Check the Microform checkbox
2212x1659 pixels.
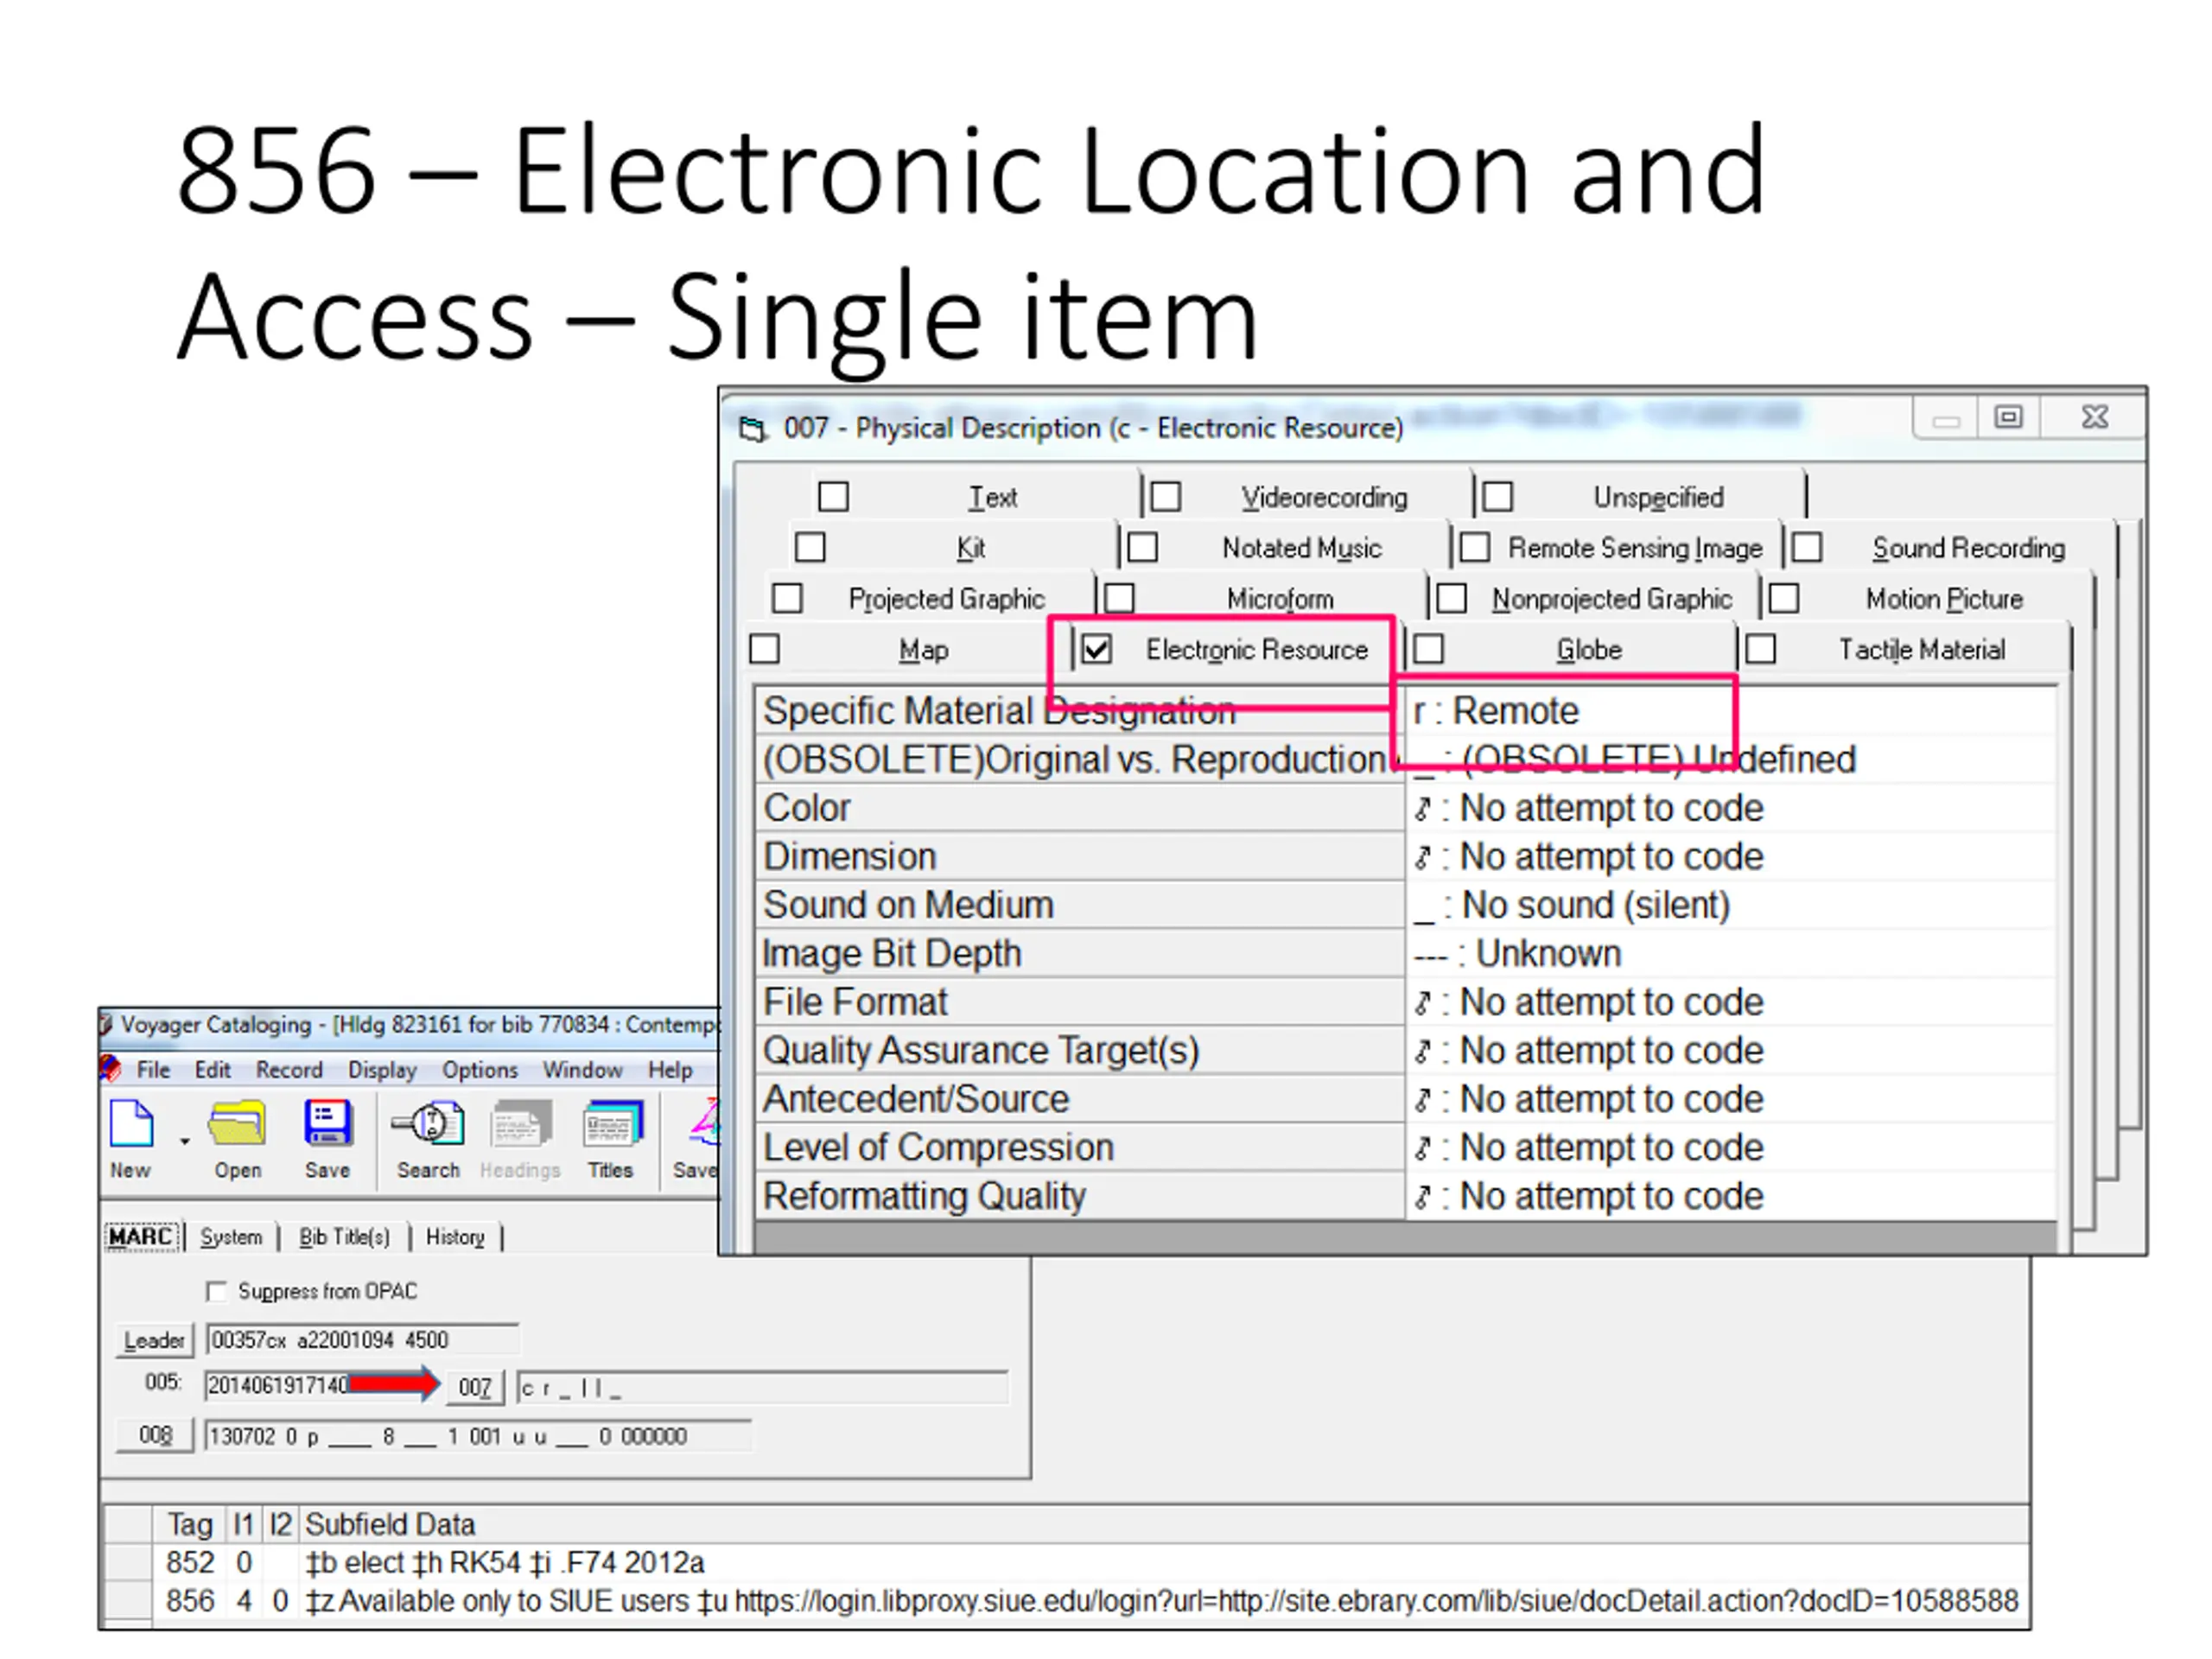pyautogui.click(x=1119, y=599)
